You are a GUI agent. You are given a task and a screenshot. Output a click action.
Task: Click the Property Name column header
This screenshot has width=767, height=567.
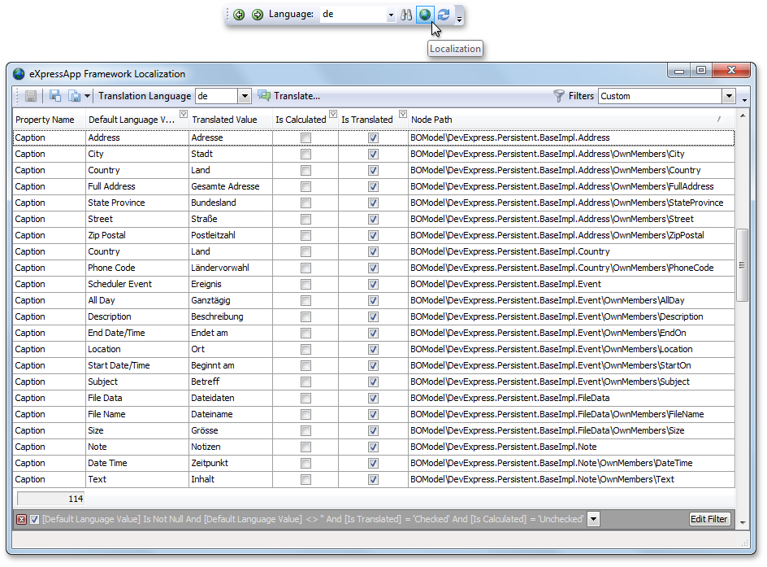pyautogui.click(x=45, y=120)
